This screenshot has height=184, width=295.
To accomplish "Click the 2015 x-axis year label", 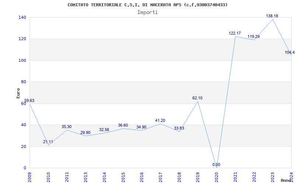I will 123,177.
